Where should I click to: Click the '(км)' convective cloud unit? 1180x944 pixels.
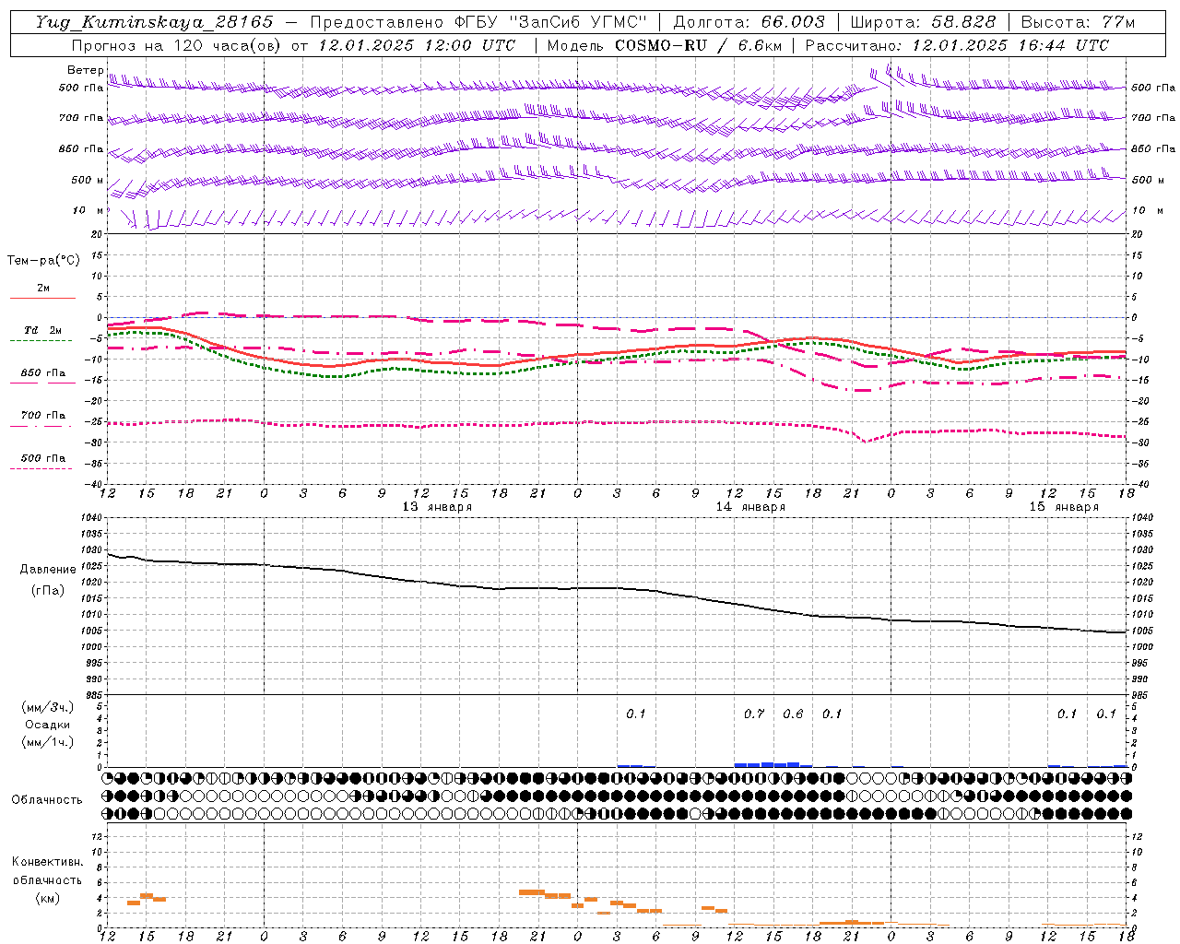click(x=47, y=898)
